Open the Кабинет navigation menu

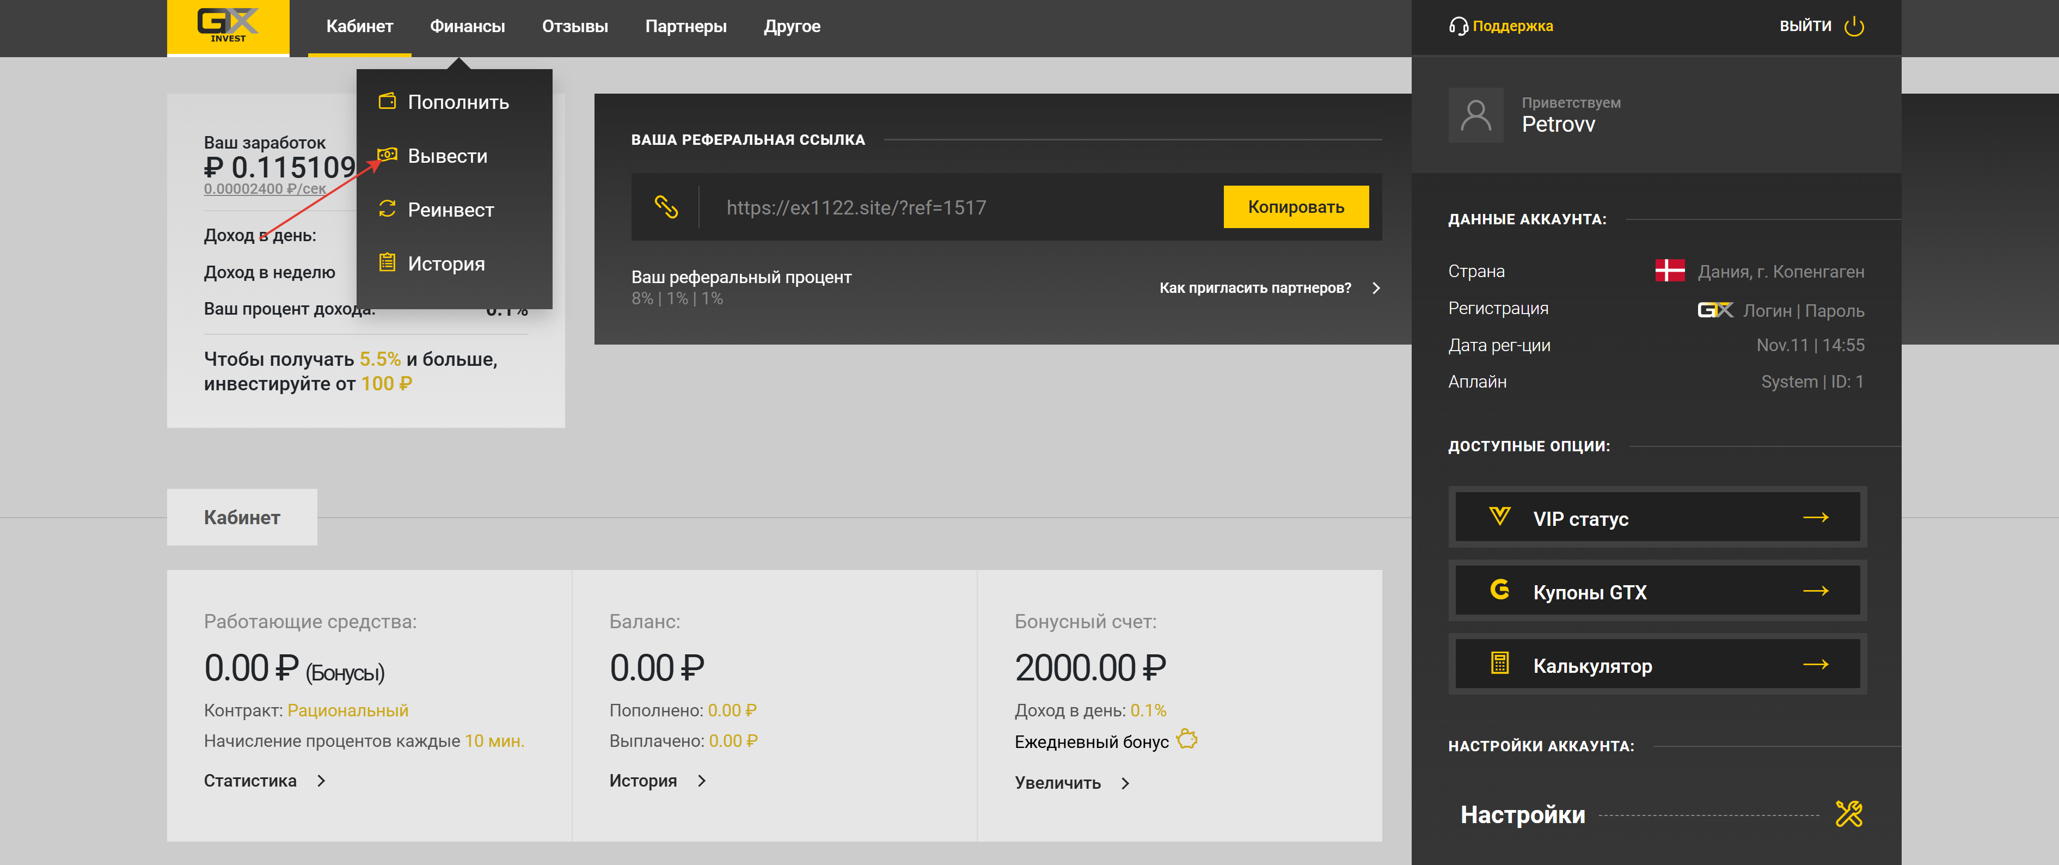coord(360,26)
